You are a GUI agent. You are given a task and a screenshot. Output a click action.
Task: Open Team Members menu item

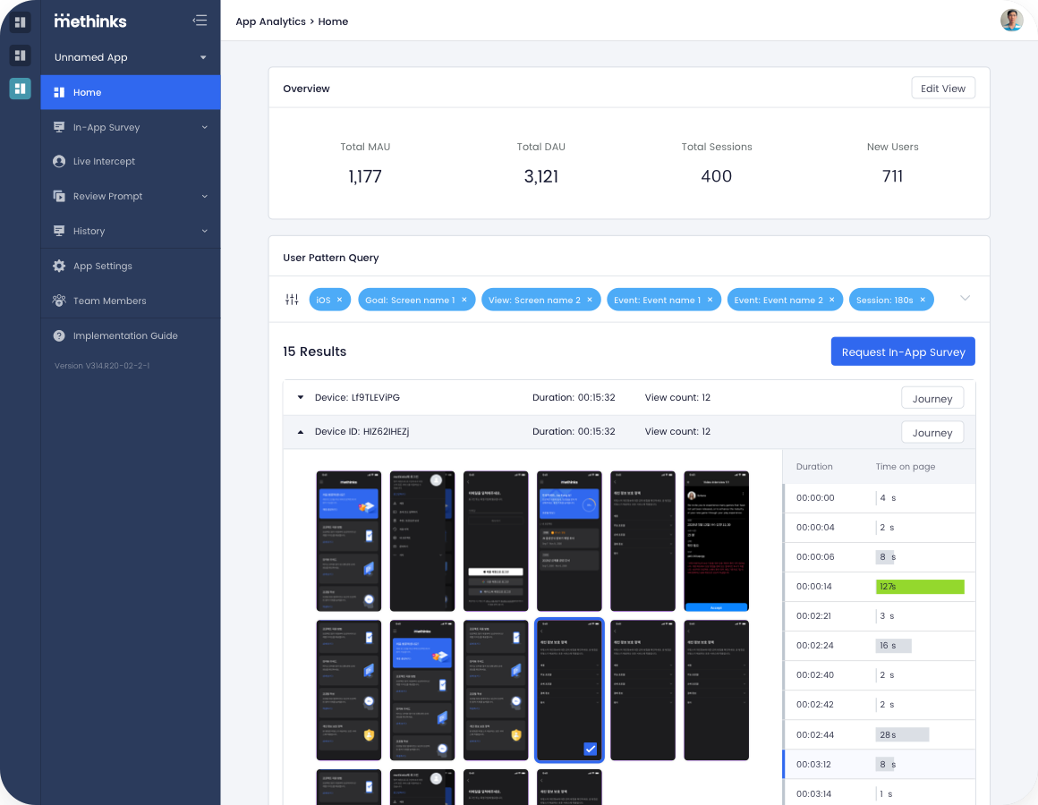click(x=131, y=301)
